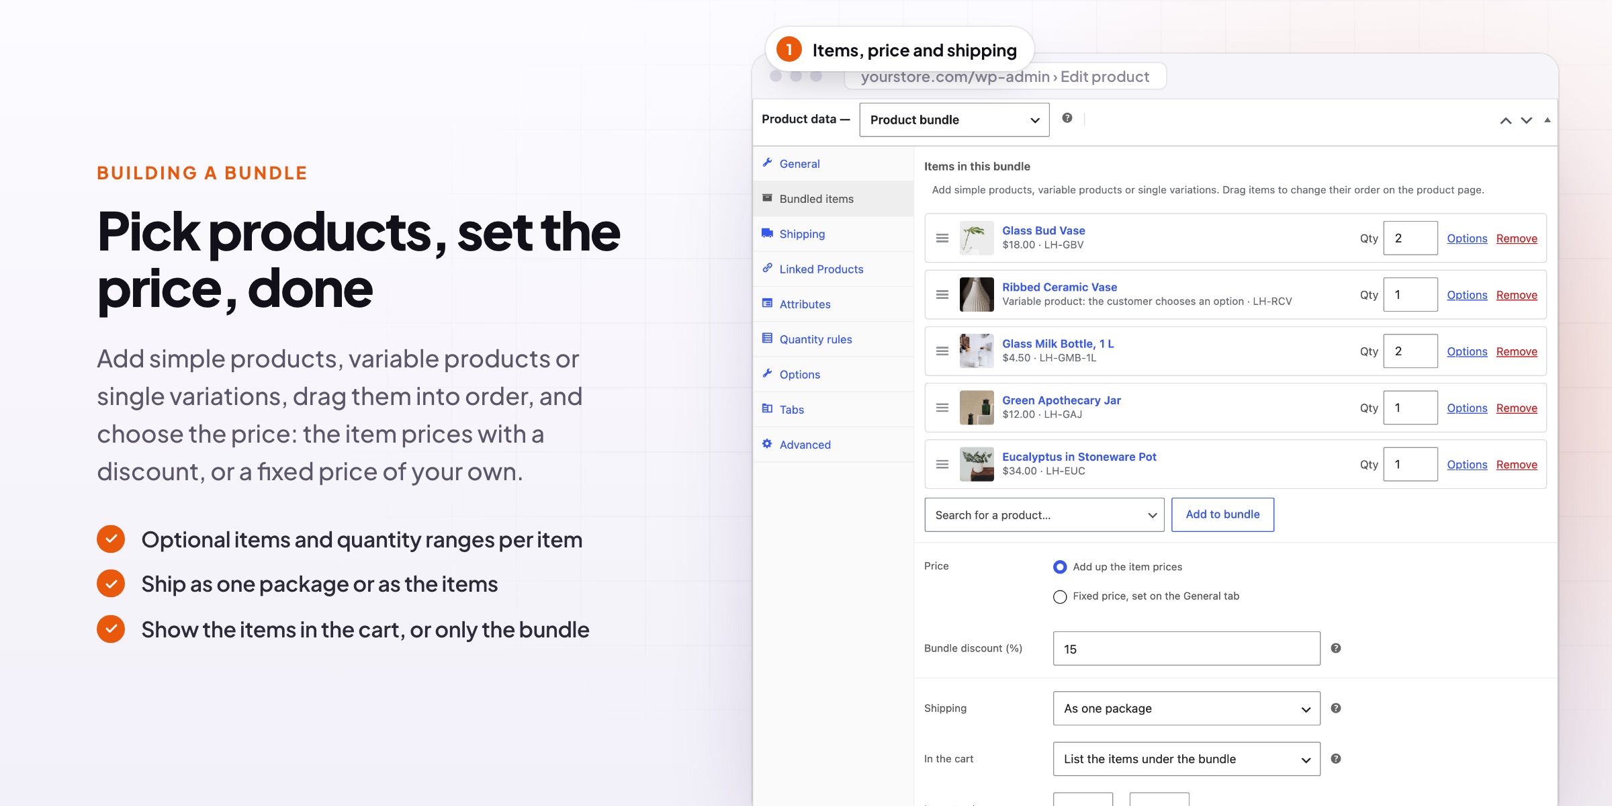This screenshot has width=1612, height=806.
Task: Open Options for Ribbed Ceramic Vase
Action: [1467, 295]
